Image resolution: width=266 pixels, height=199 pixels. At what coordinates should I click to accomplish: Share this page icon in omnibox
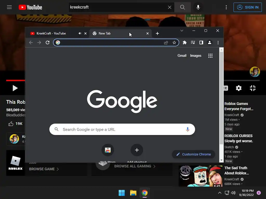click(x=166, y=42)
